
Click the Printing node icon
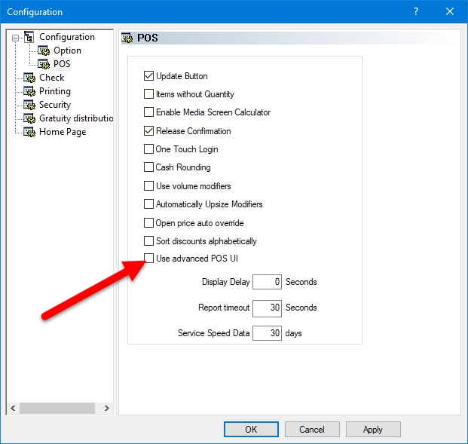click(29, 91)
